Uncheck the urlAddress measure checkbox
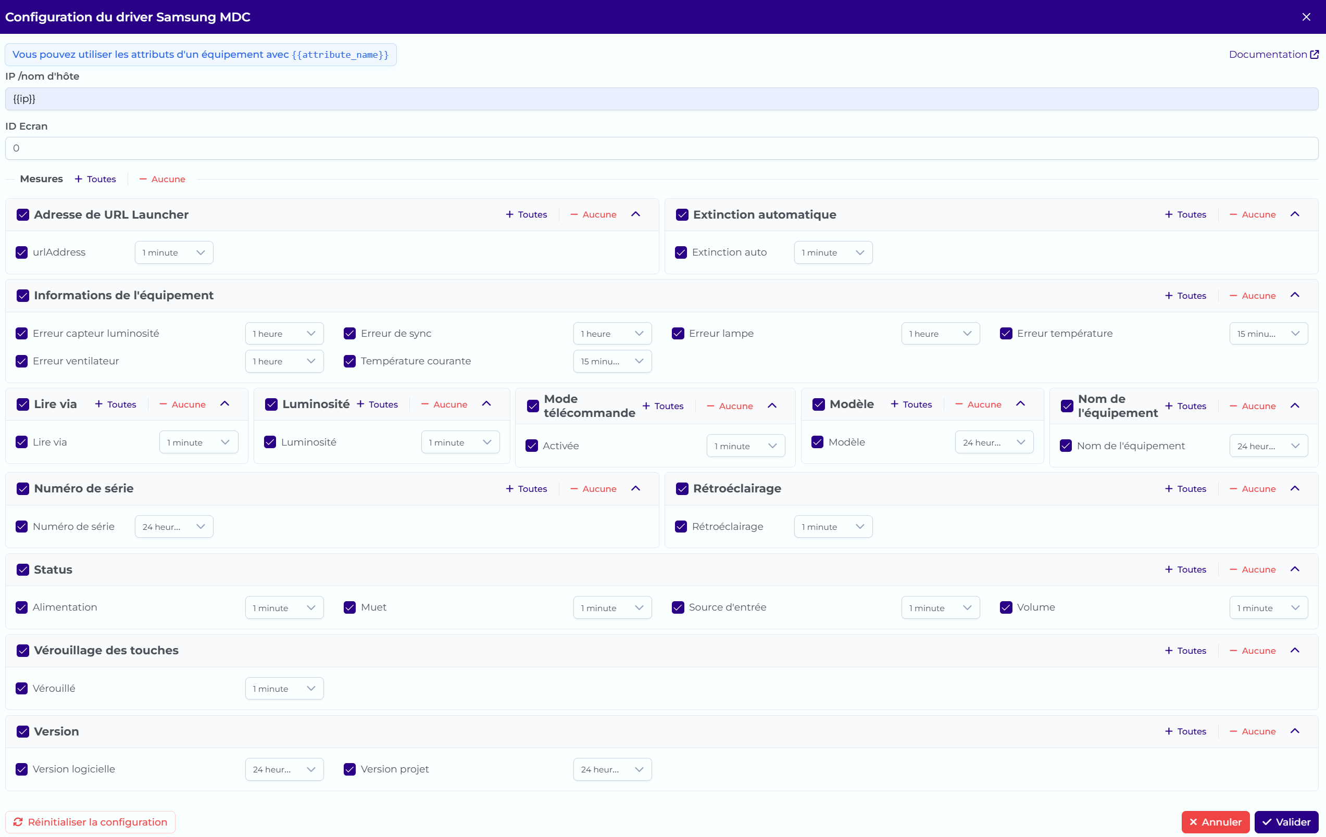 click(21, 252)
